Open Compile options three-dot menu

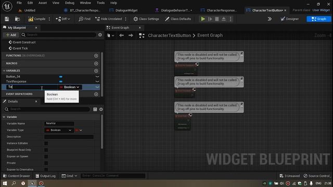point(49,19)
